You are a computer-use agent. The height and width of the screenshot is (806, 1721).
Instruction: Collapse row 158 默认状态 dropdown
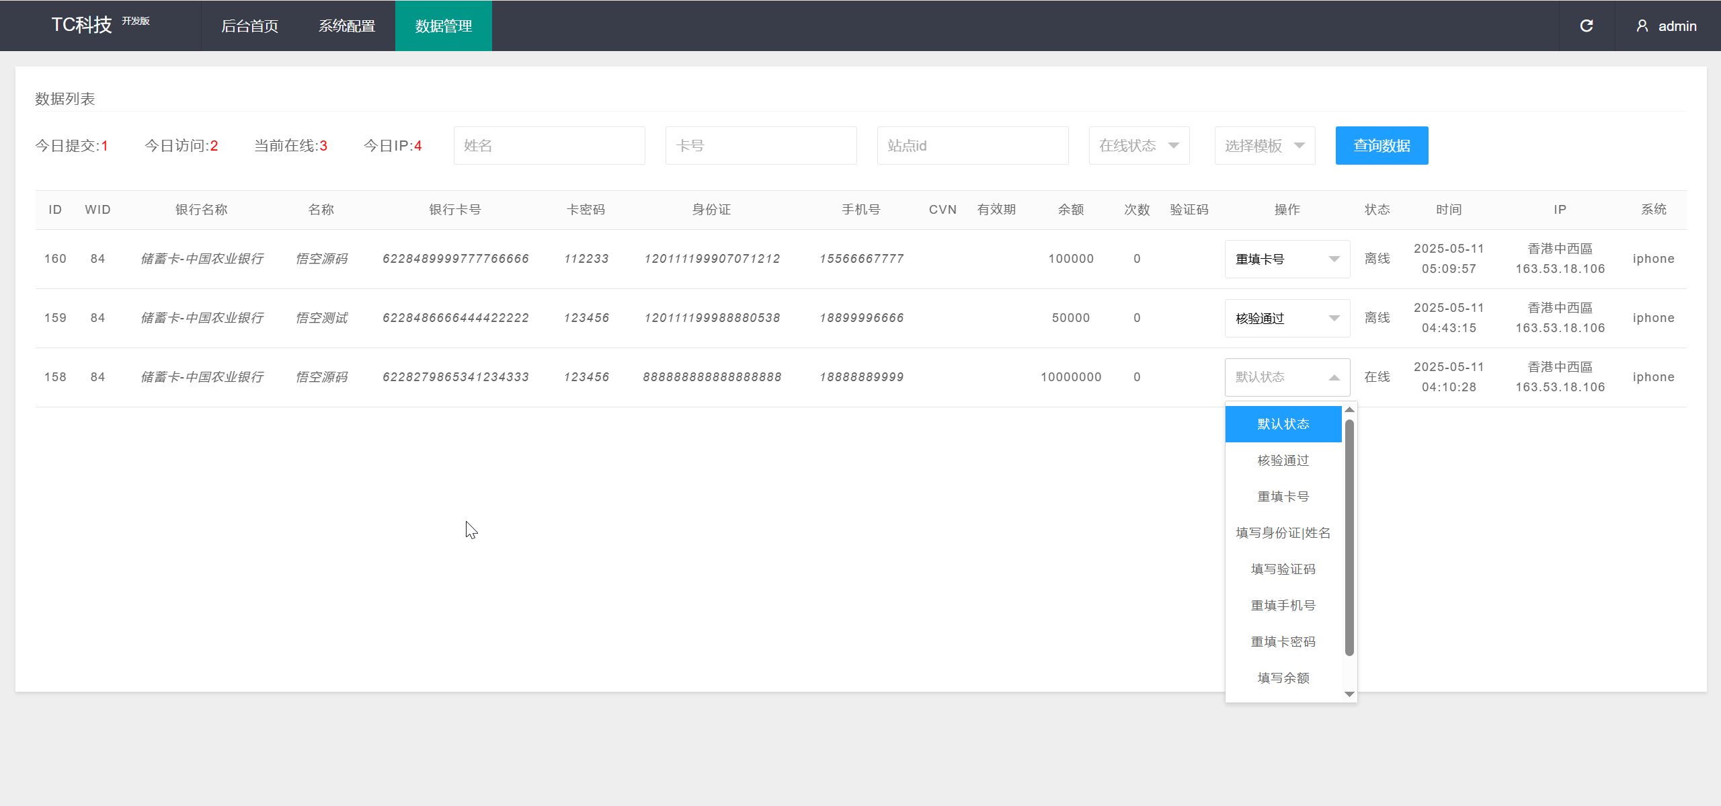coord(1287,378)
